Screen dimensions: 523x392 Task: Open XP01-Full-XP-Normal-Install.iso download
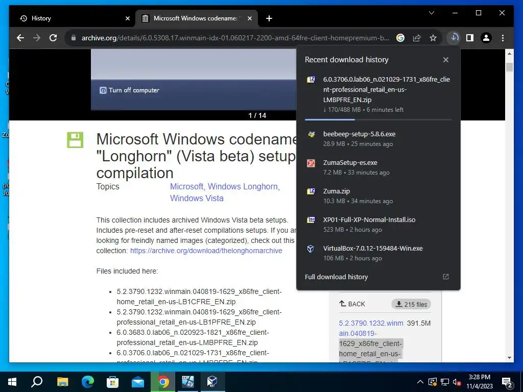tap(378, 225)
